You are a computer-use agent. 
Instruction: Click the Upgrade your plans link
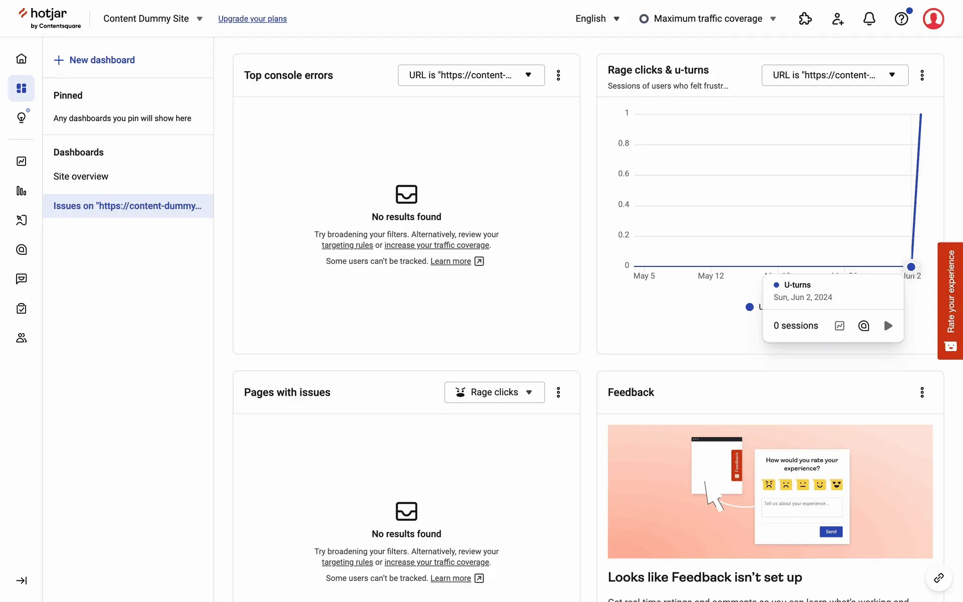pyautogui.click(x=252, y=19)
